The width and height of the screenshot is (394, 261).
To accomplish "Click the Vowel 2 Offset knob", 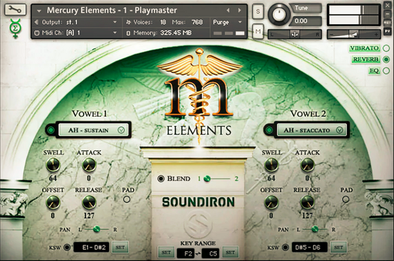I will tap(272, 202).
